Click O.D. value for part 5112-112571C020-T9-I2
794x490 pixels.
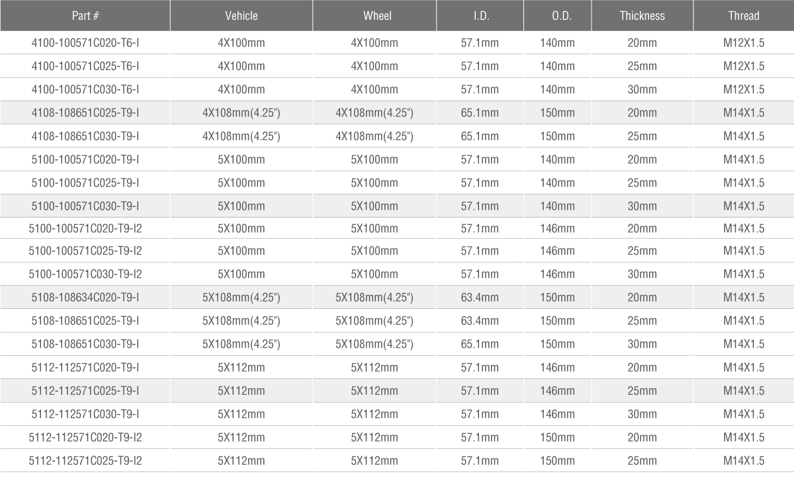point(557,437)
